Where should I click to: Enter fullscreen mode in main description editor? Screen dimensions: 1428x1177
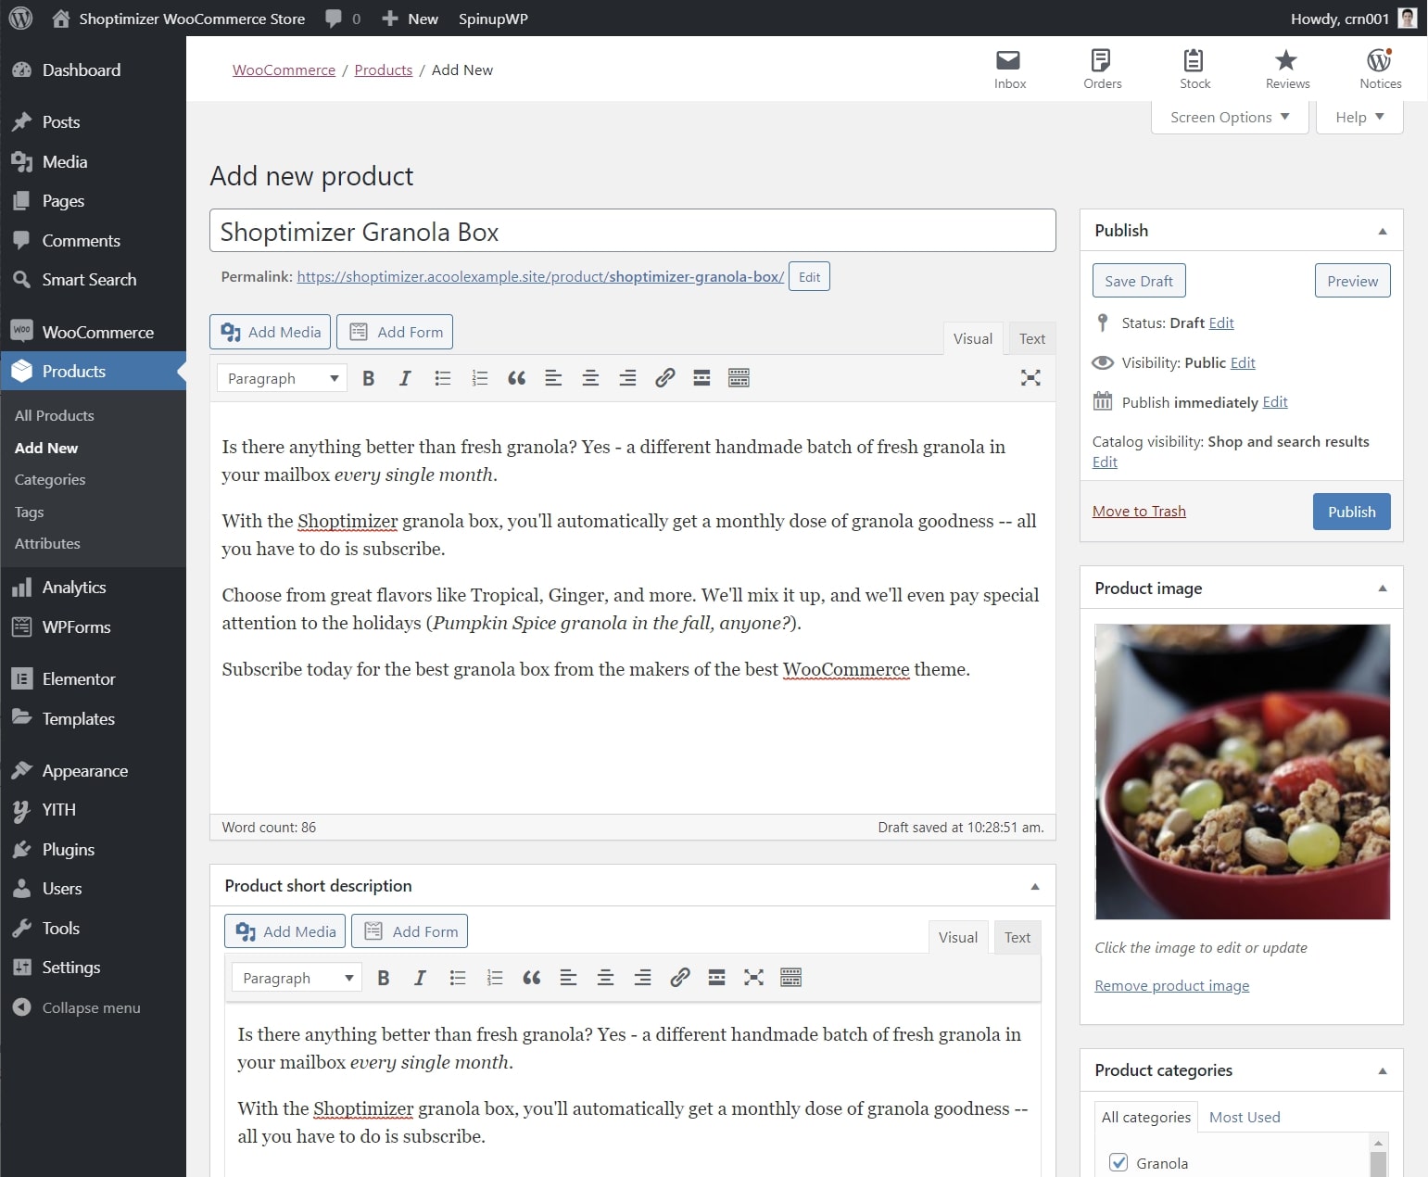1030,378
